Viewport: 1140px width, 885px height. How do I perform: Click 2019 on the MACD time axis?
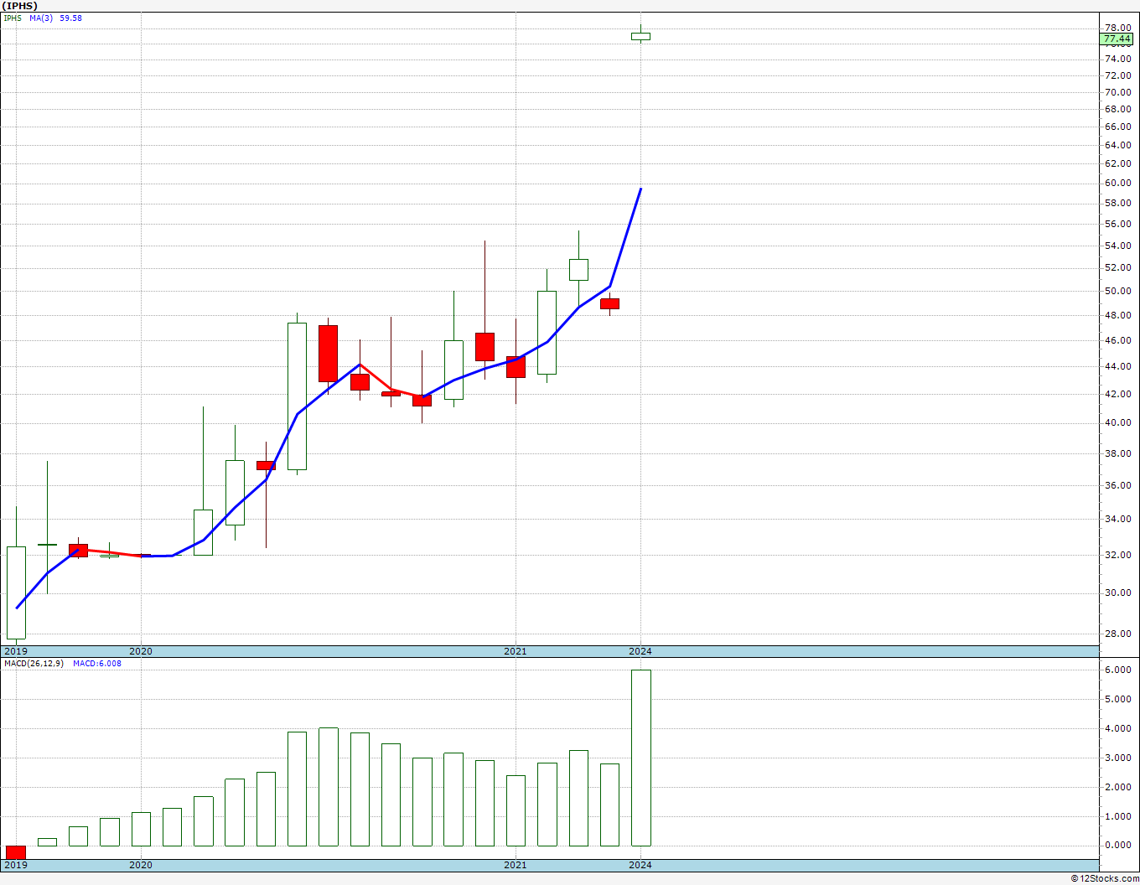16,865
